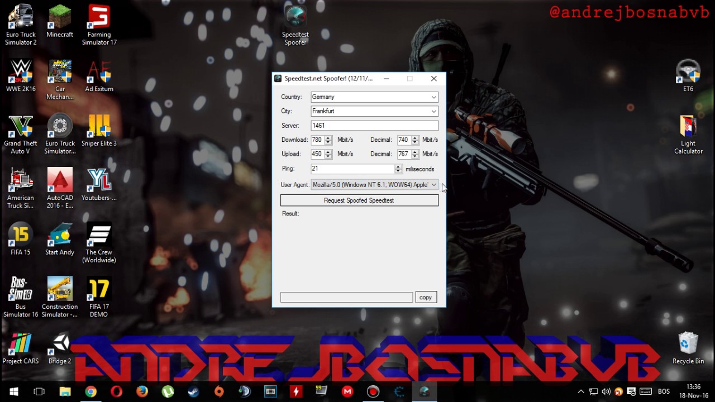Click the empty result URL text box

(346, 298)
